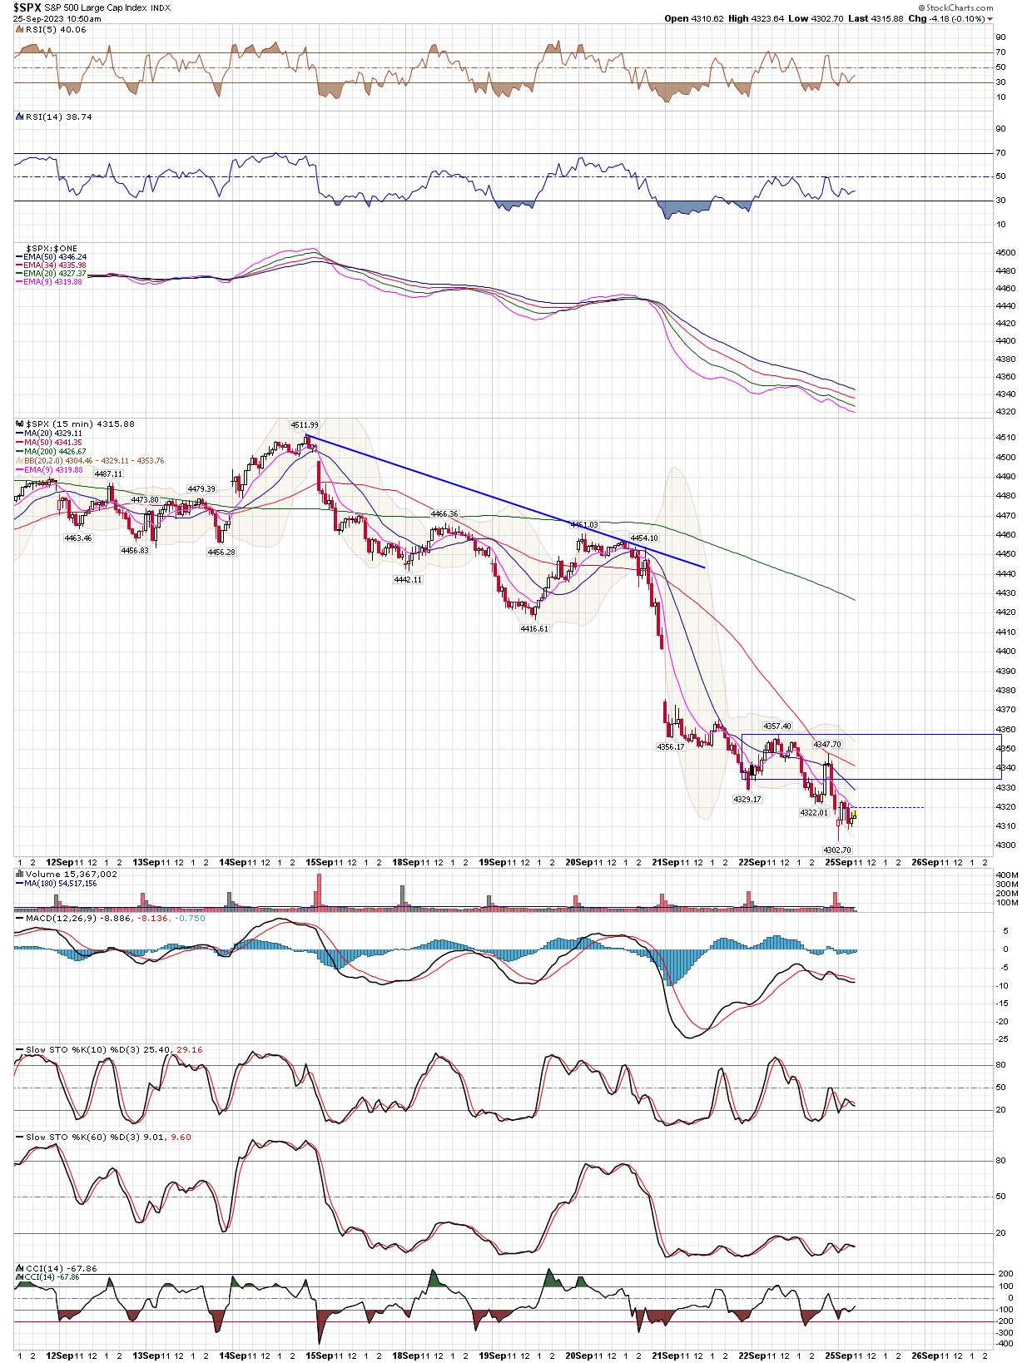Click the EMA(50) blue line swatch

(19, 258)
